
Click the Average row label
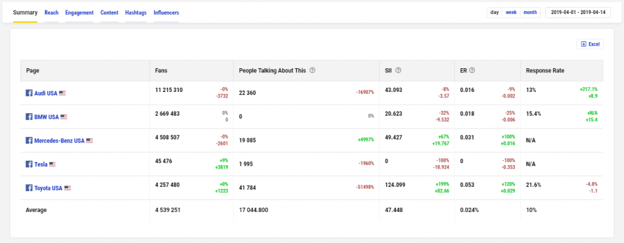click(36, 210)
